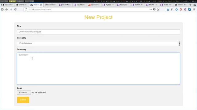Open page actions three-dot menu
Screen dimensions: 197x110
pos(151,9)
